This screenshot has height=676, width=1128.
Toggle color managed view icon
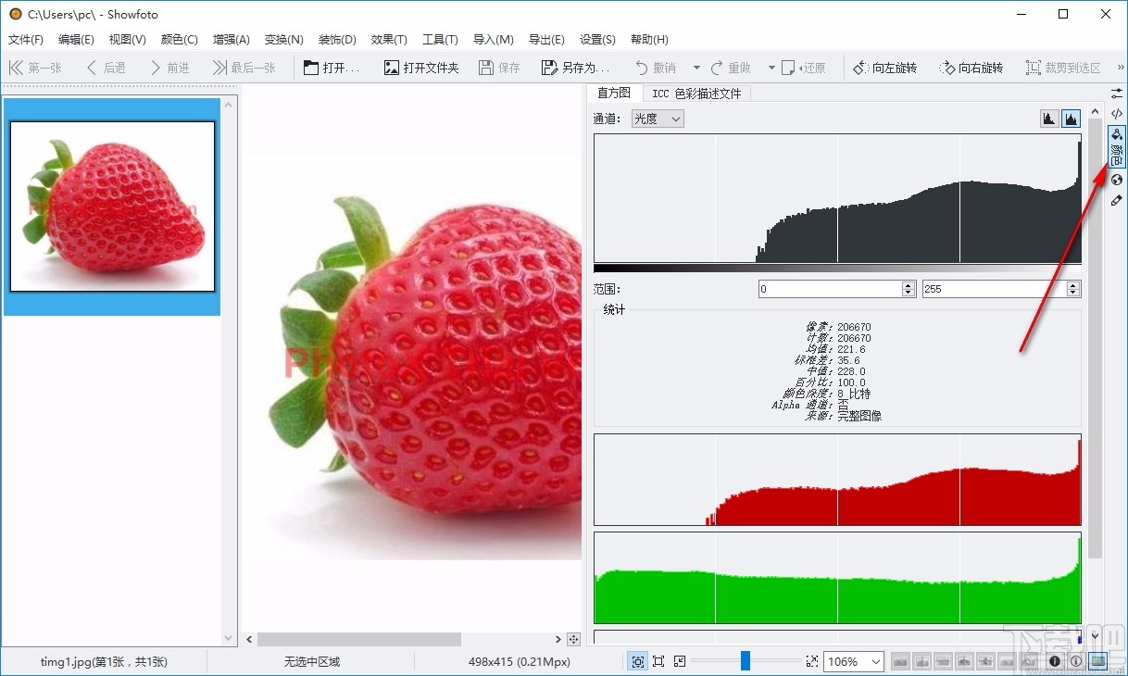1098,661
